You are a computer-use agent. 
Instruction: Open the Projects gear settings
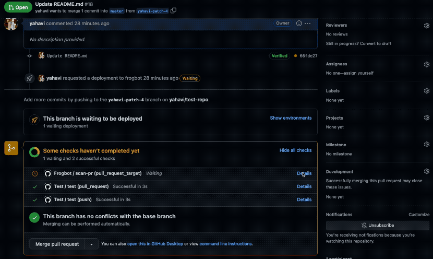click(427, 117)
